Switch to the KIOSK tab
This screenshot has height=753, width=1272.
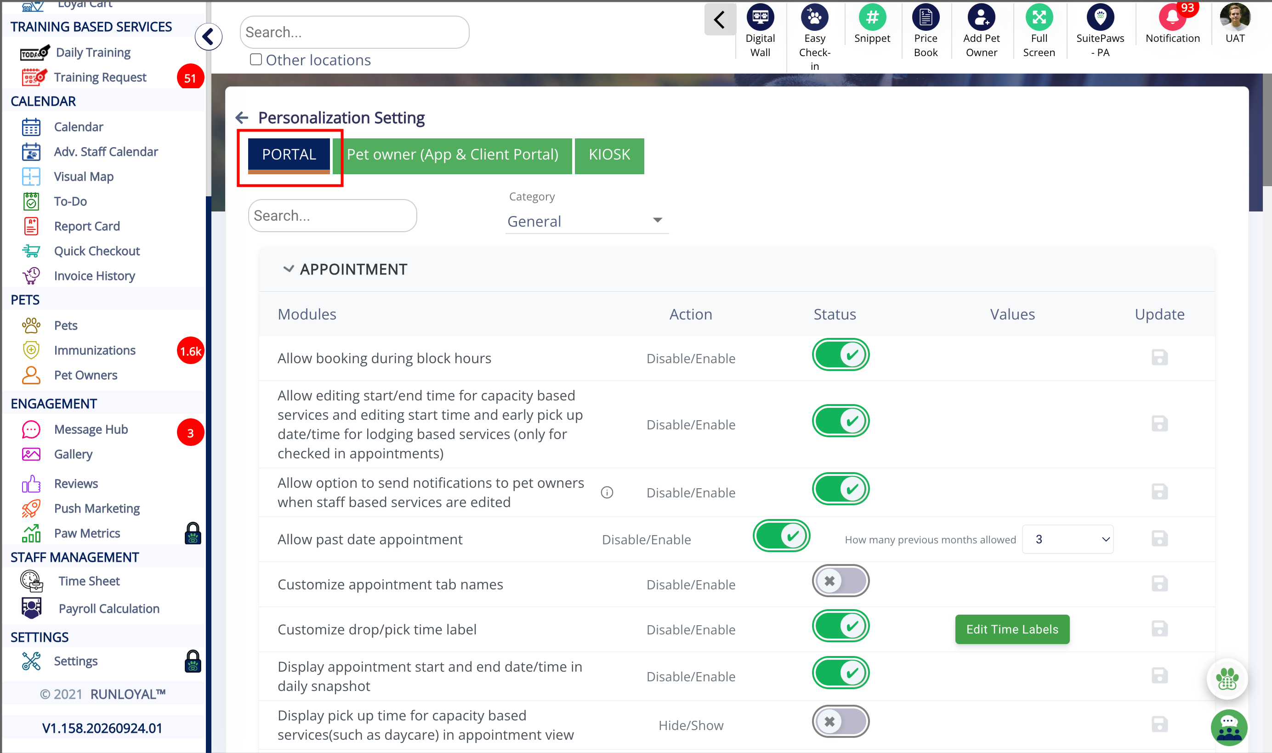coord(609,155)
